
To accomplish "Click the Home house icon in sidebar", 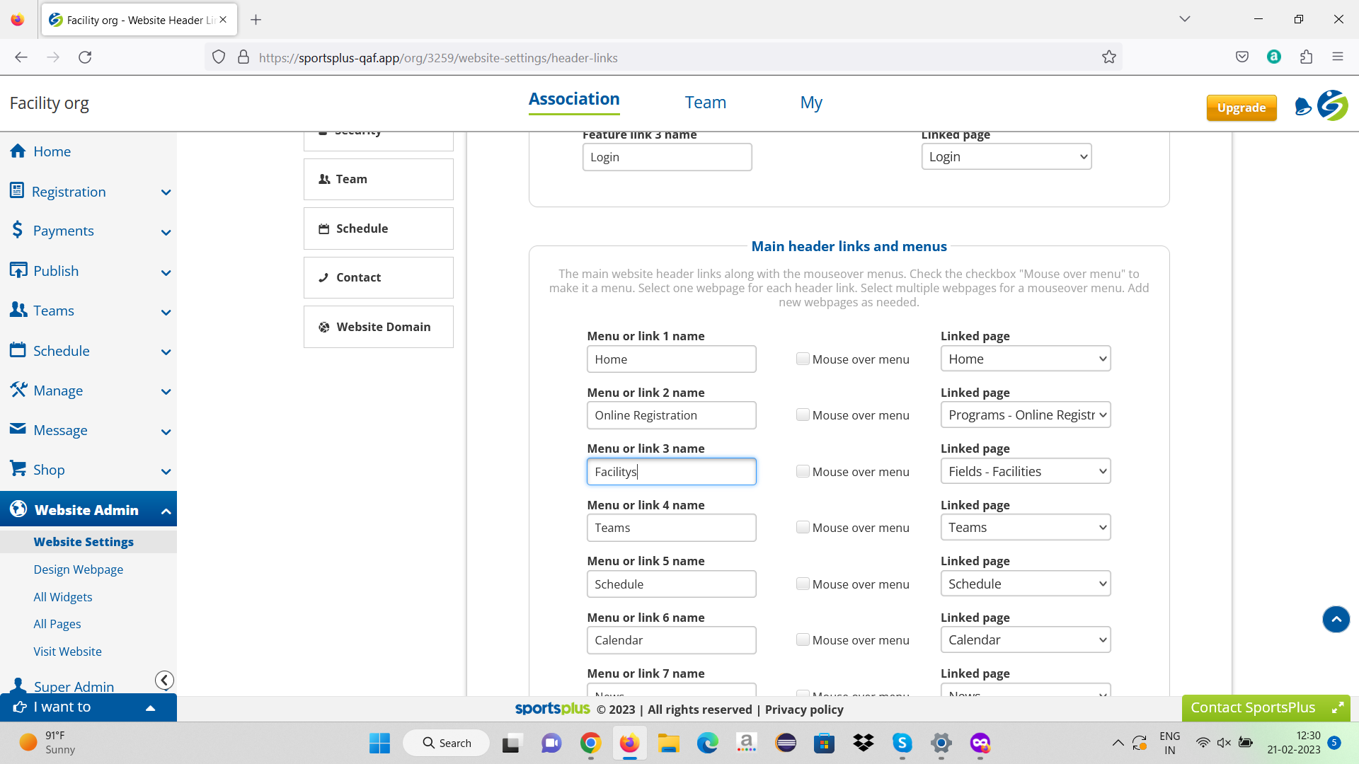I will [18, 151].
